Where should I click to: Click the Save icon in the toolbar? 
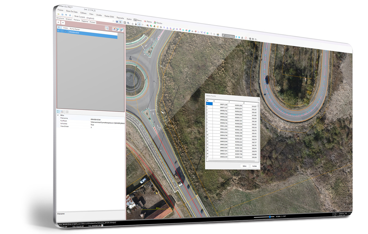(62, 15)
